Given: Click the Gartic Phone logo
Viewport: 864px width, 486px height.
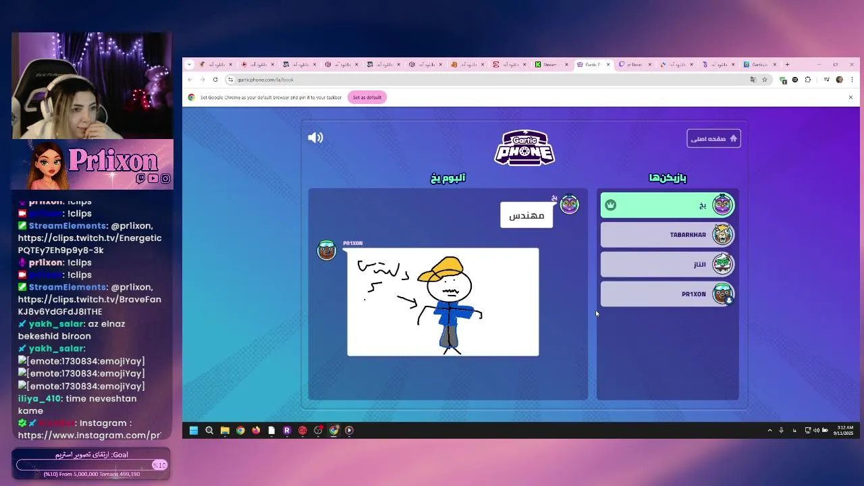Looking at the screenshot, I should click(x=524, y=147).
